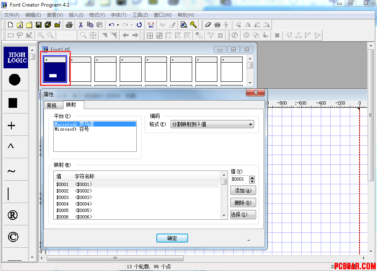Close the 属性 dialog with red X
377x271 pixels.
point(256,92)
